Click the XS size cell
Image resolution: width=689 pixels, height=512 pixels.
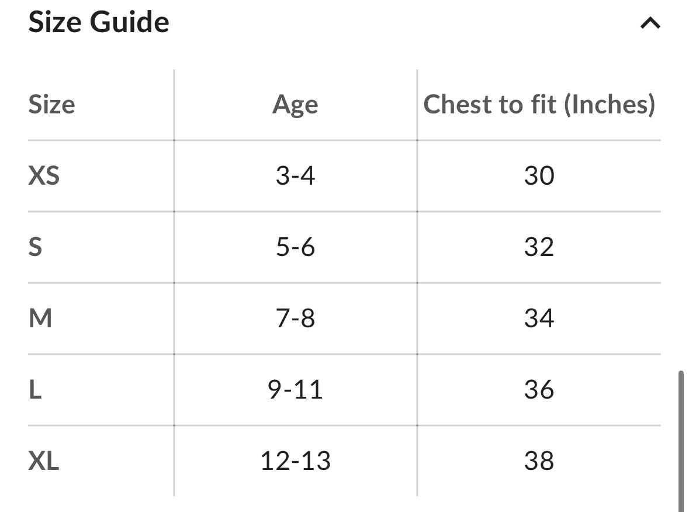(44, 176)
